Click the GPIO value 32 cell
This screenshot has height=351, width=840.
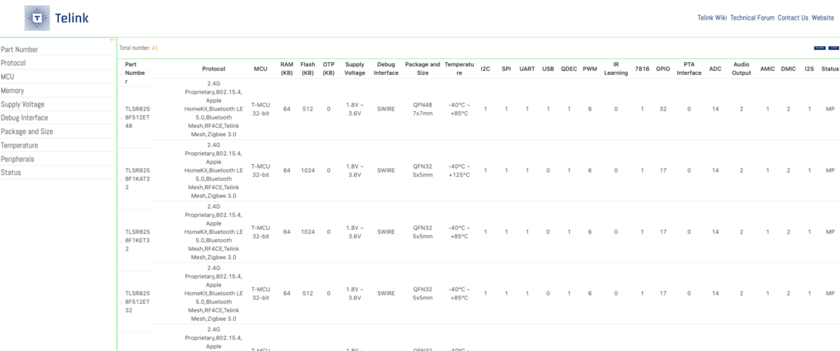(x=663, y=110)
